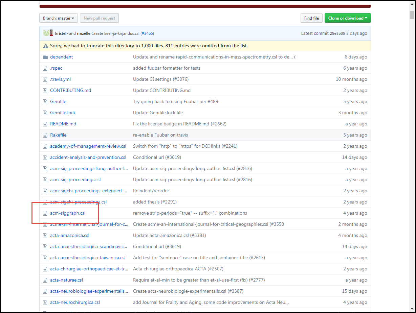
Task: Click the file icon beside acm-sig-proceedings-long-author-l...
Action: (x=45, y=168)
